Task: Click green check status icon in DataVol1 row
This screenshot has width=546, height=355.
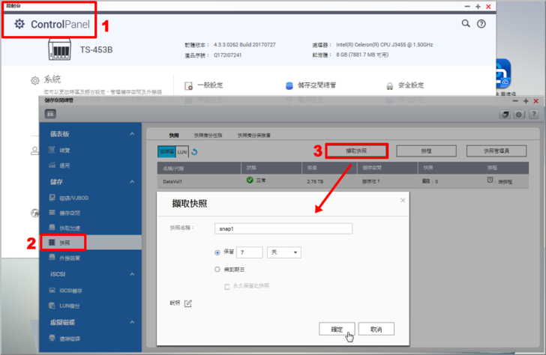Action: click(250, 180)
